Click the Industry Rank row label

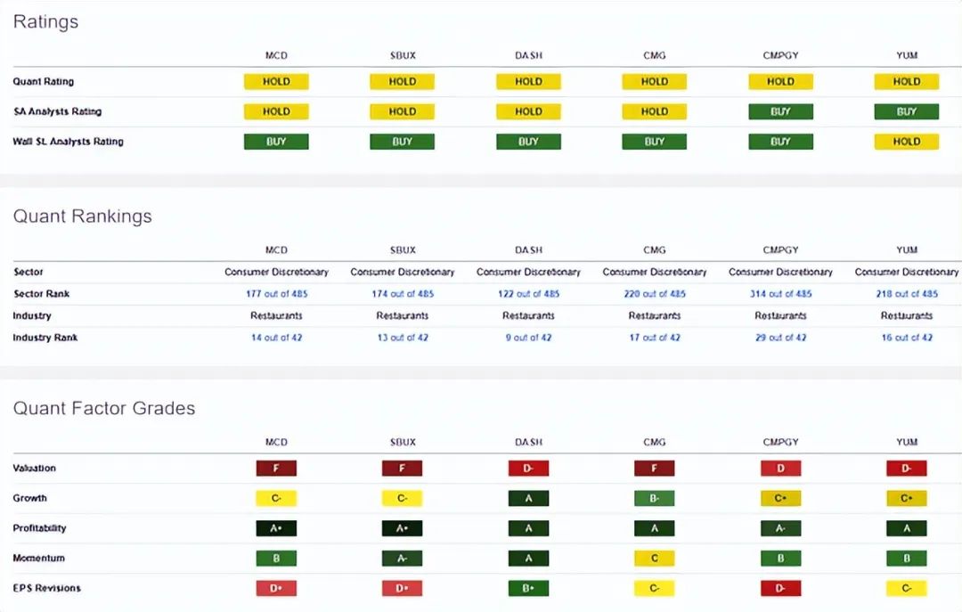[45, 338]
